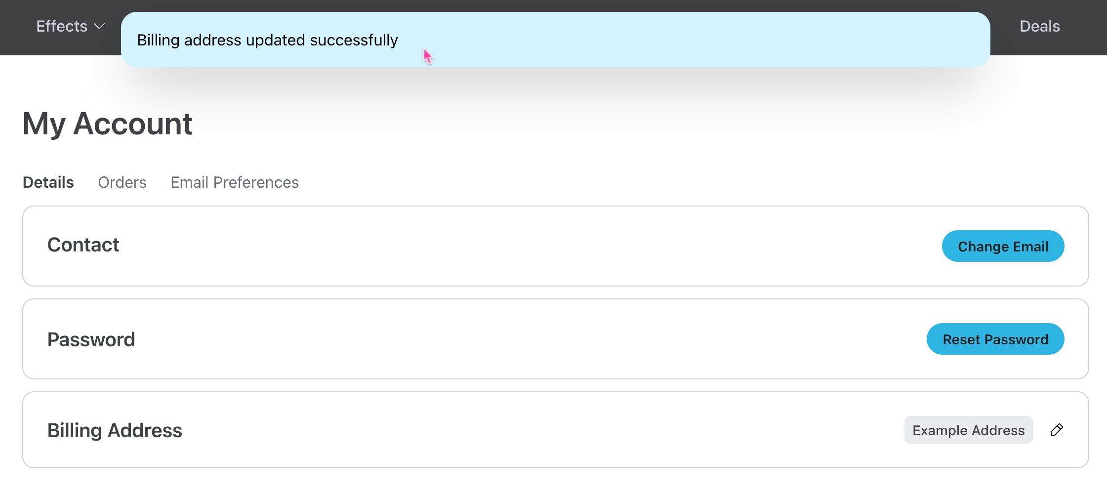Open the Email Preferences tab

[x=235, y=182]
